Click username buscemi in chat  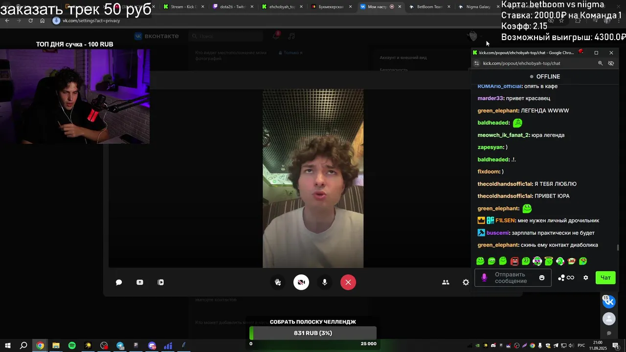tap(497, 233)
